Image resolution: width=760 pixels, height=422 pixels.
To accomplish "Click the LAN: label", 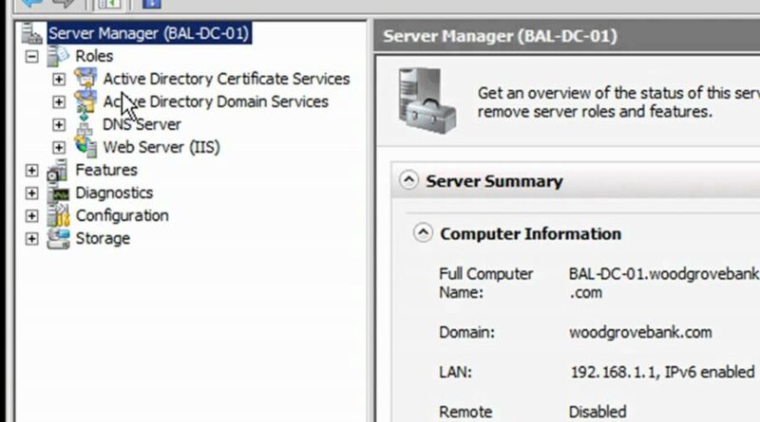I will click(455, 372).
